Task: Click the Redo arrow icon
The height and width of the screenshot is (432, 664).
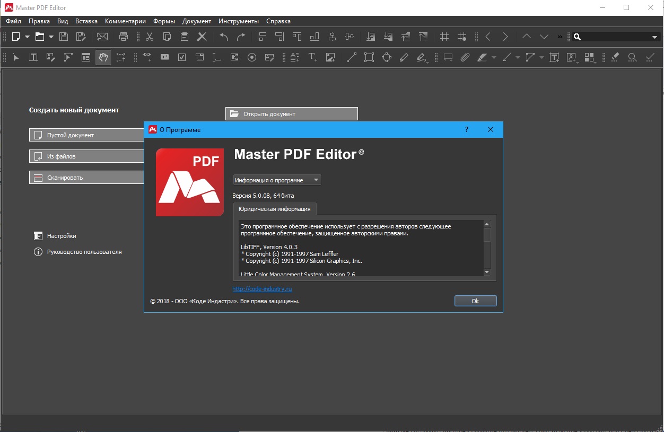Action: (241, 37)
